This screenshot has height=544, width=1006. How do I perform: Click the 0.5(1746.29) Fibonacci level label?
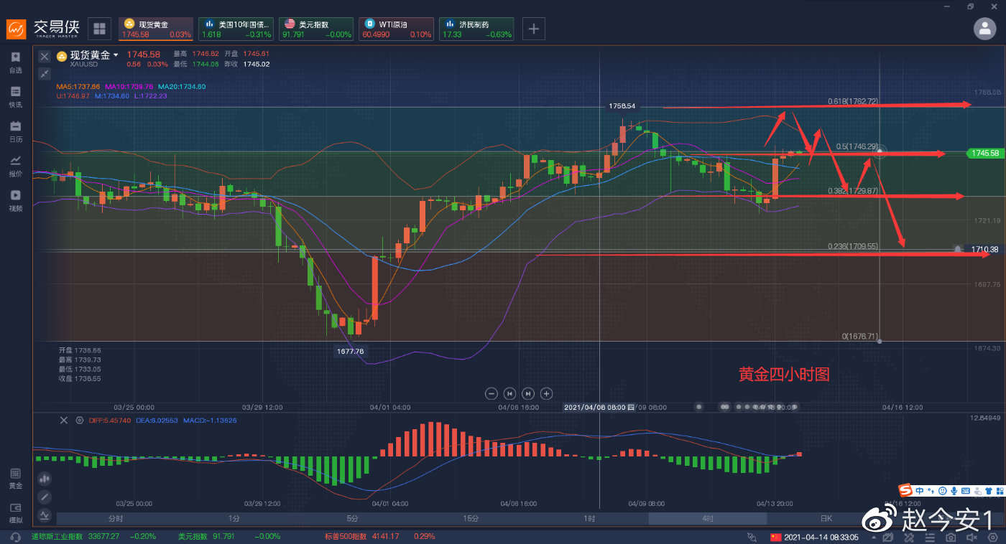pyautogui.click(x=857, y=146)
